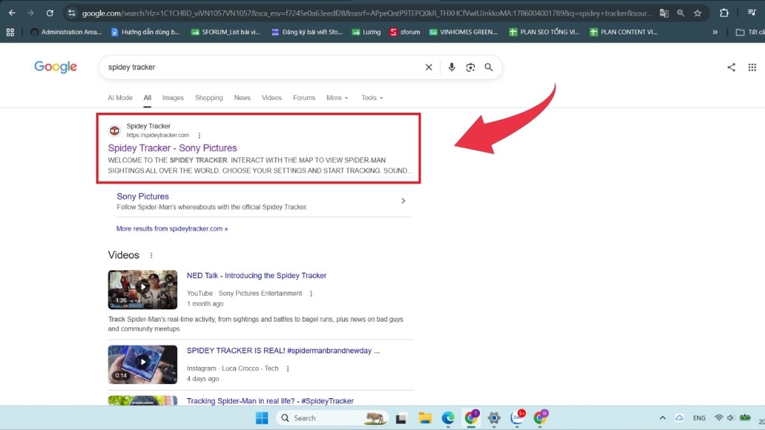Open three-dot menu beside spideytracker.com URL
The width and height of the screenshot is (765, 430).
coord(200,135)
